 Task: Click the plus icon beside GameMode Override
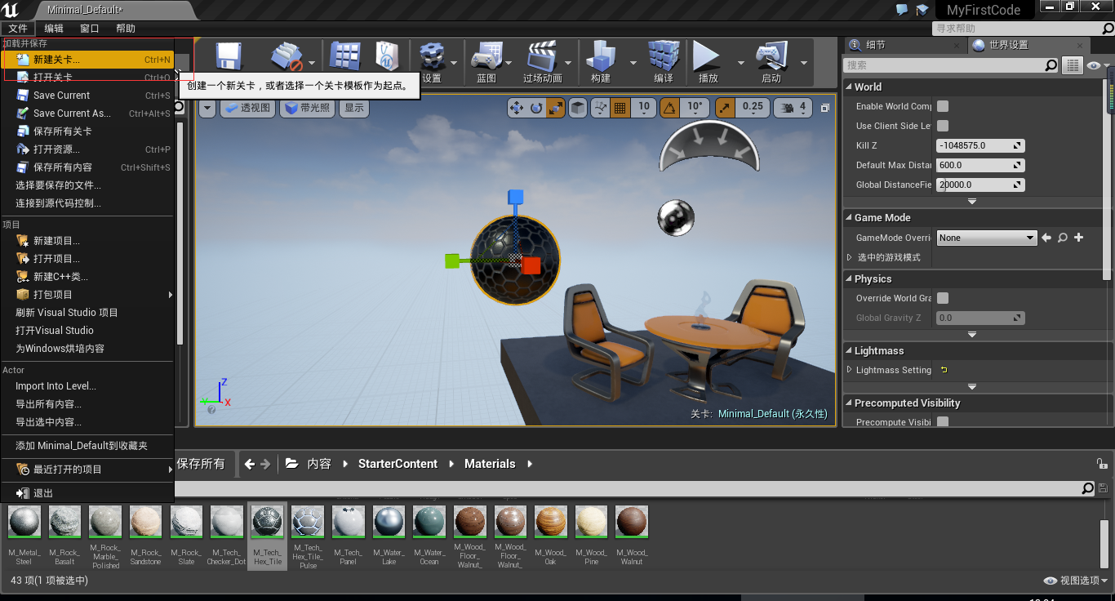pyautogui.click(x=1078, y=238)
